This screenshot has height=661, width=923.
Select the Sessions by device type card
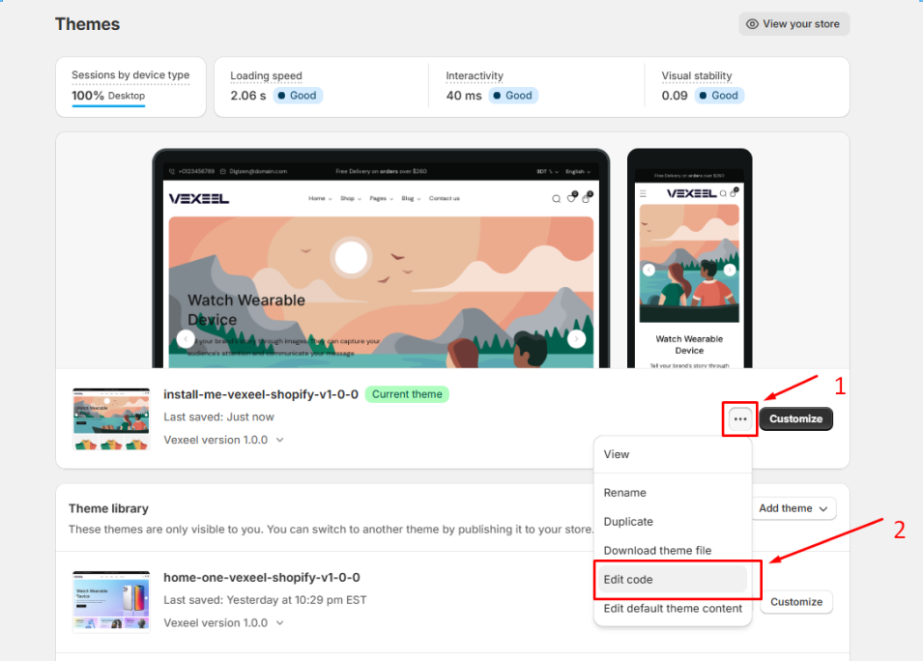[x=130, y=87]
